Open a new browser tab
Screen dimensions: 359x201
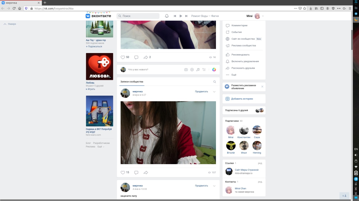pos(45,3)
